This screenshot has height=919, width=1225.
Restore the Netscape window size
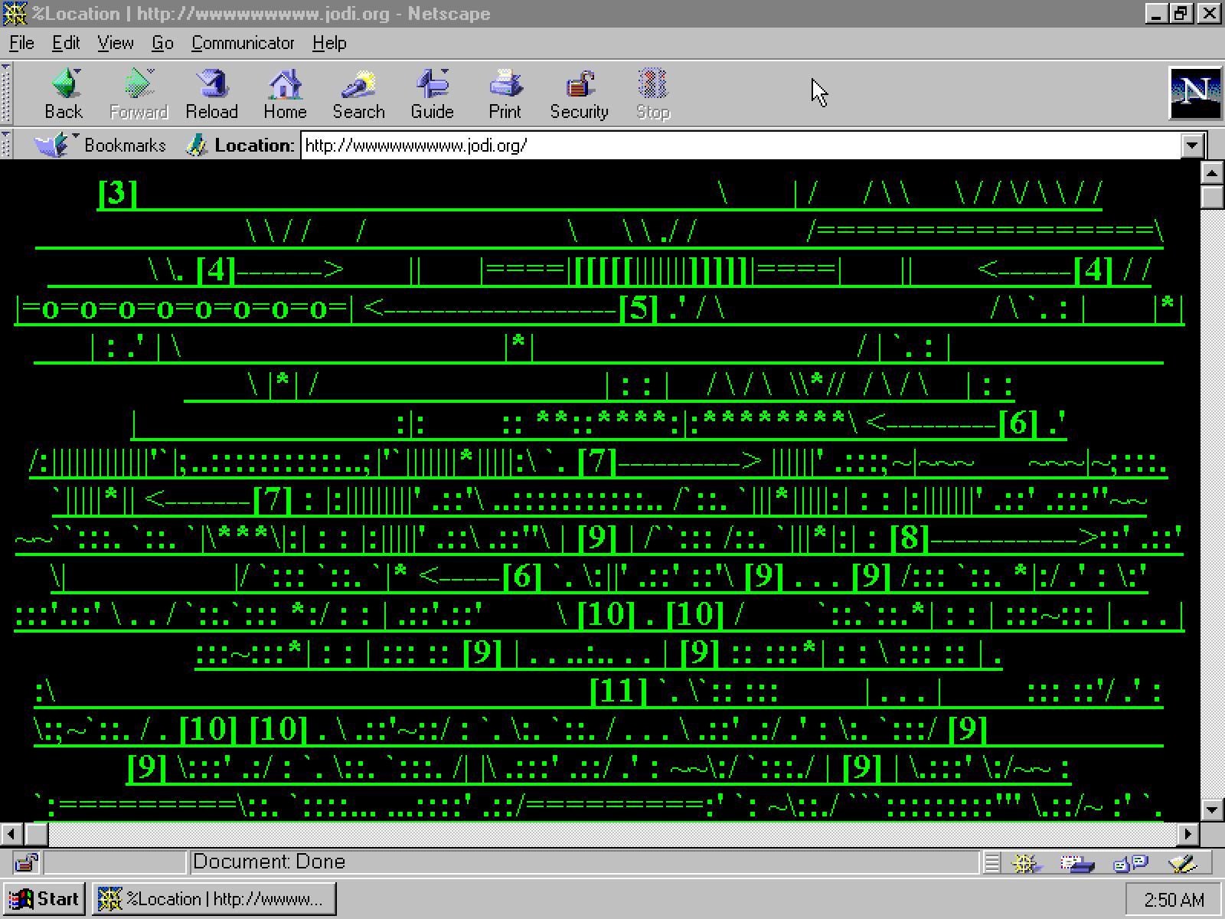1182,14
